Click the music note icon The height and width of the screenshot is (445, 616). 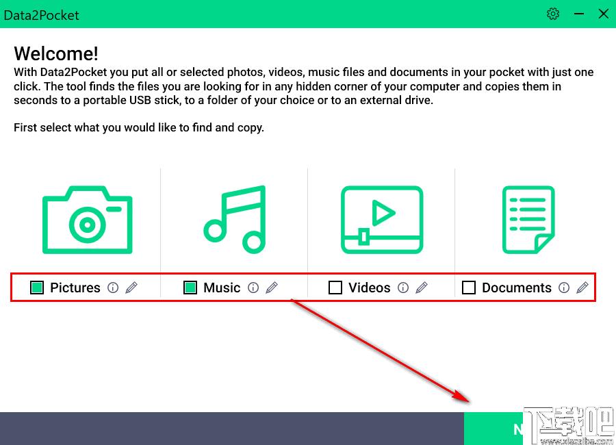235,219
